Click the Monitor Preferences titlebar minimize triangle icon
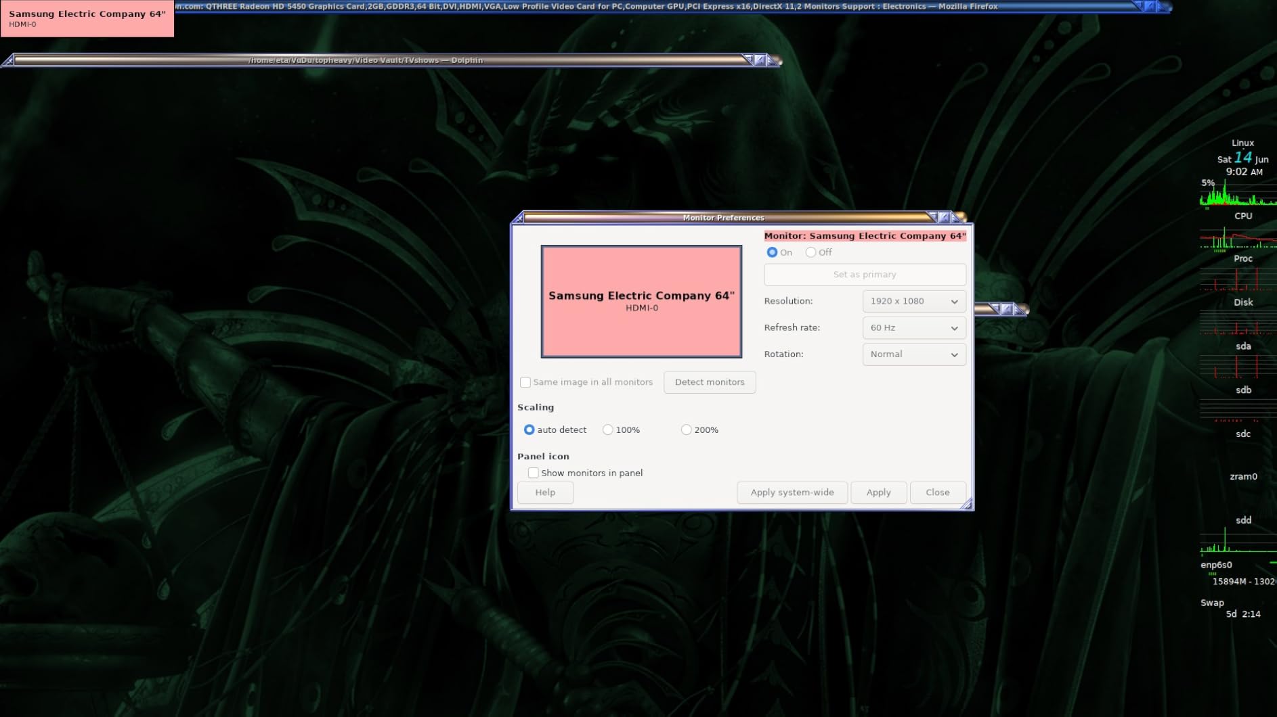Image resolution: width=1277 pixels, height=717 pixels. pos(932,217)
